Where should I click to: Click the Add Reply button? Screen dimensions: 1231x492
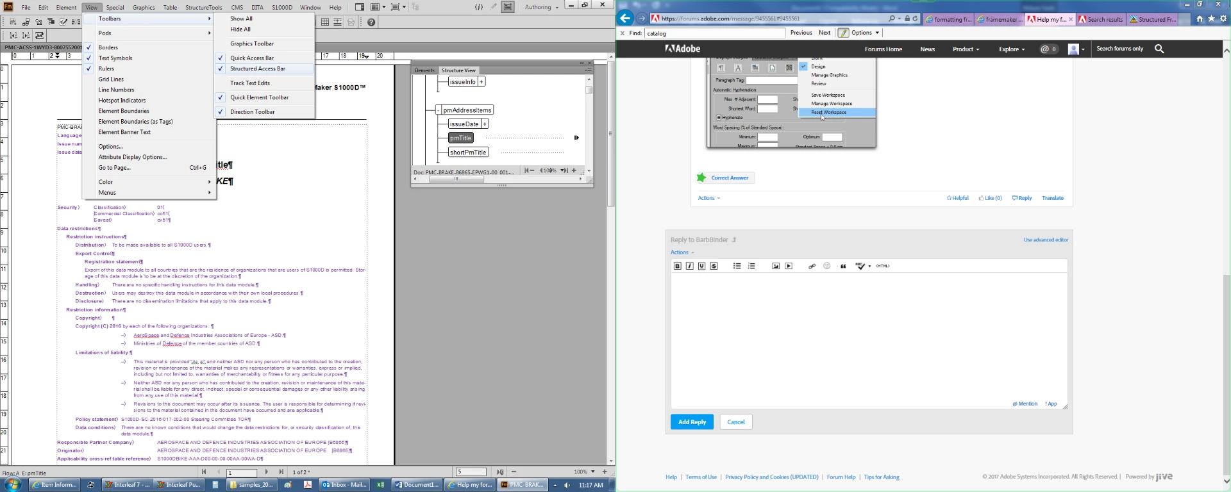coord(692,422)
